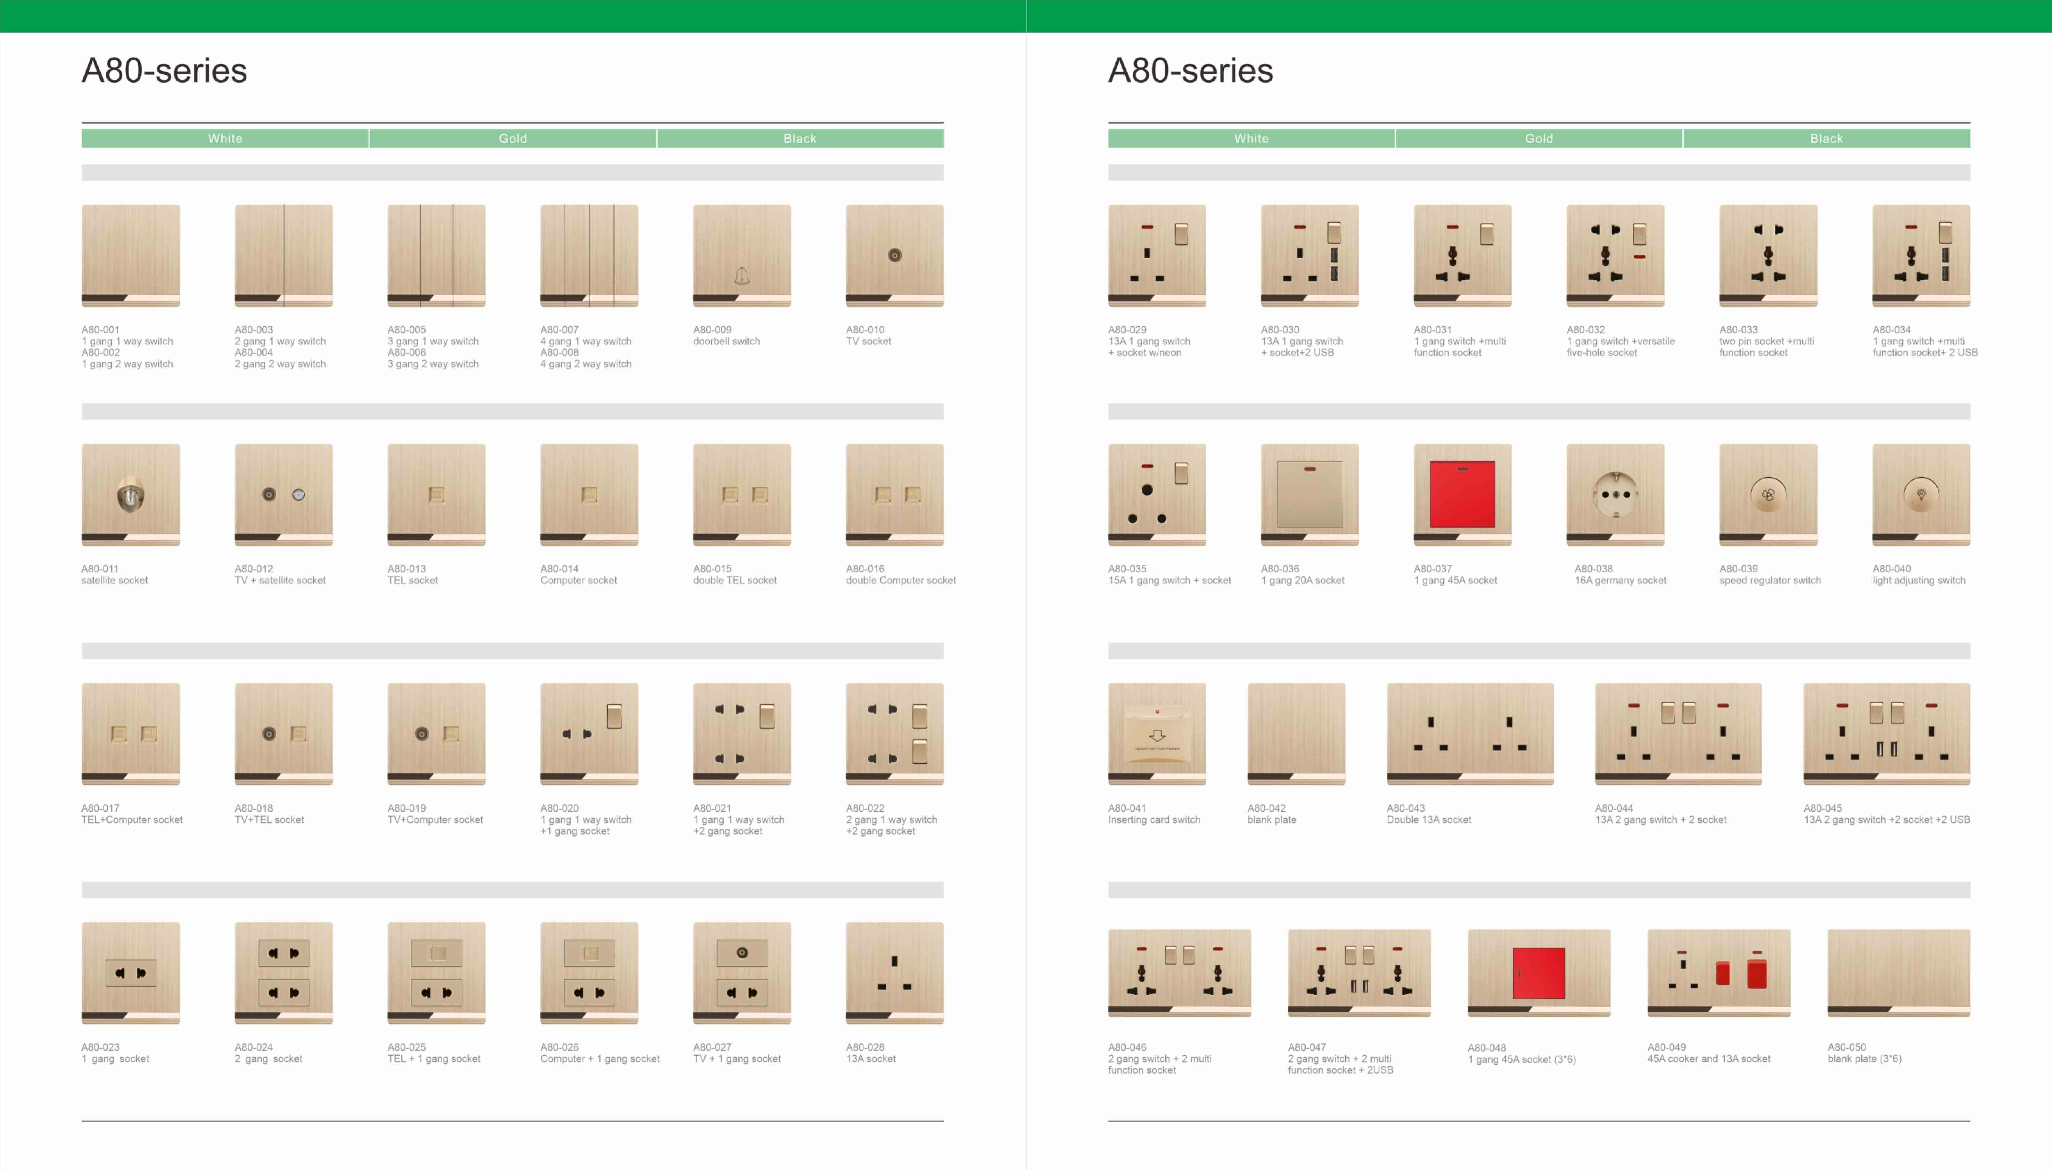
Task: Click the A80-010 TV socket image
Action: click(x=894, y=255)
